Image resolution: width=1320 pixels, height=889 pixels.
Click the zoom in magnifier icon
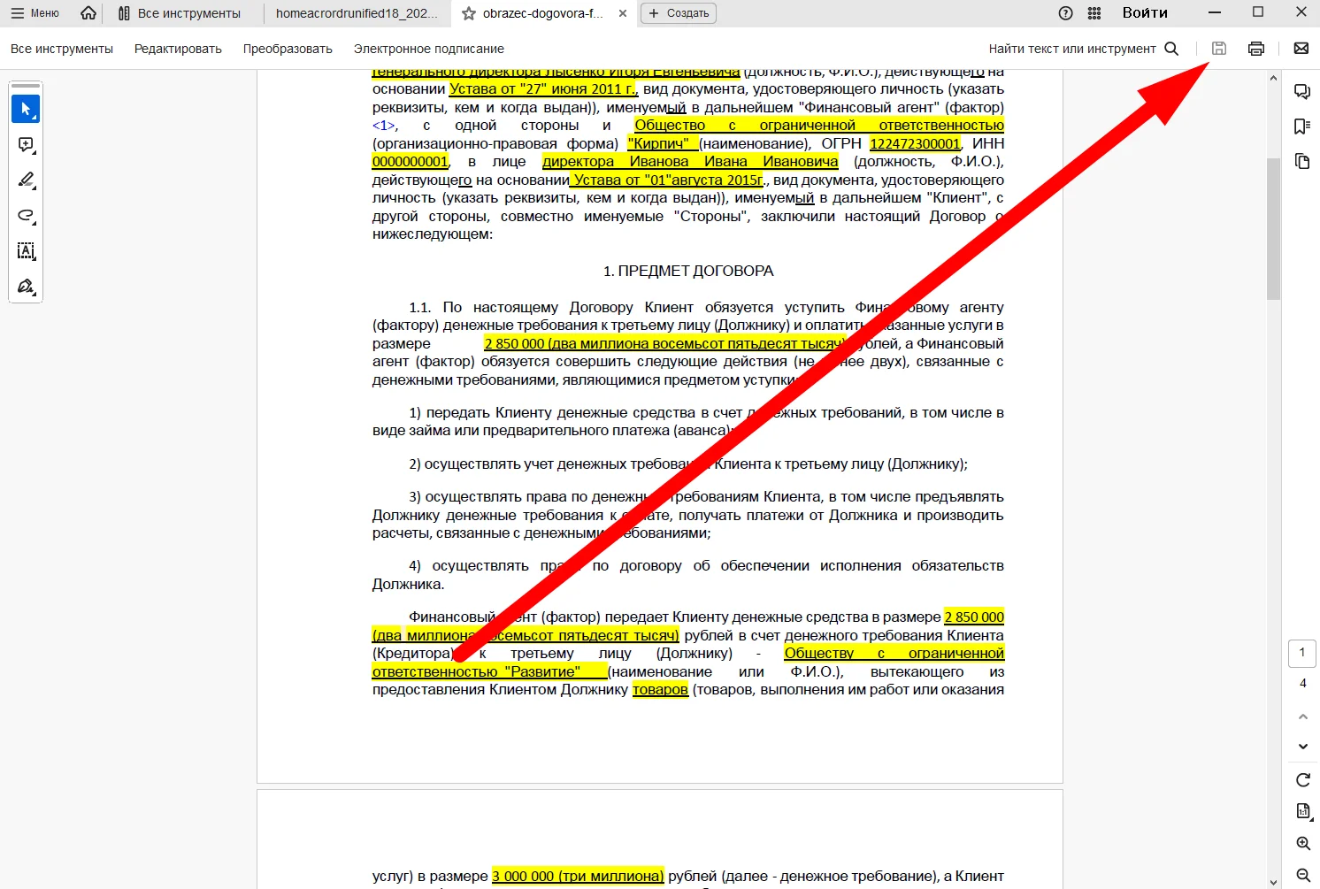[1302, 844]
